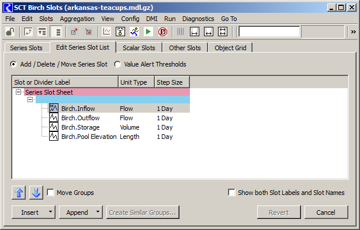This screenshot has width=360, height=230.
Task: Click Birch.Inflow series slot icon
Action: pyautogui.click(x=54, y=108)
